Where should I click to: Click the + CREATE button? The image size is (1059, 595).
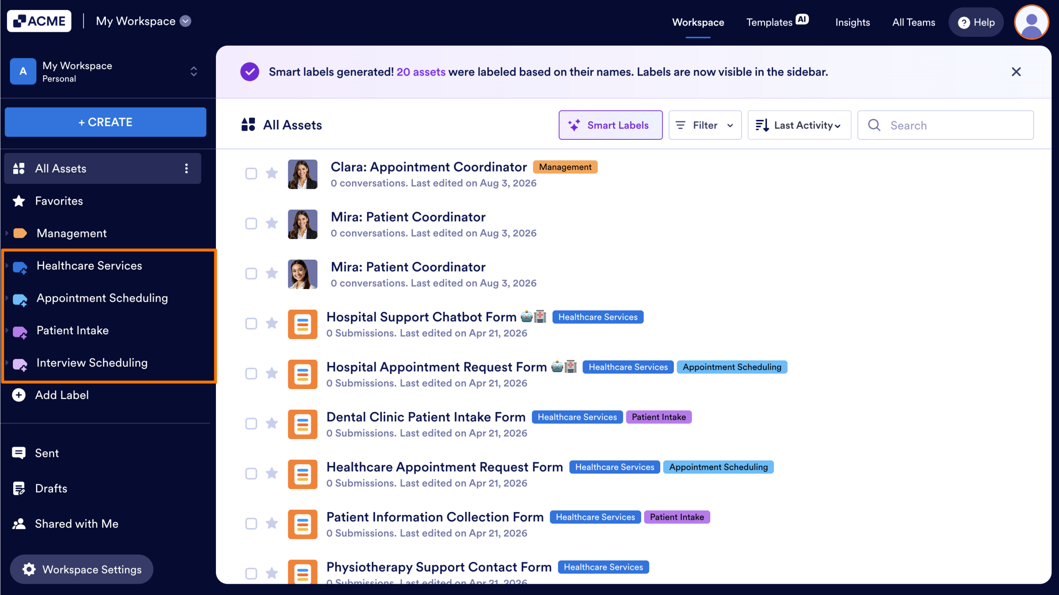[105, 122]
